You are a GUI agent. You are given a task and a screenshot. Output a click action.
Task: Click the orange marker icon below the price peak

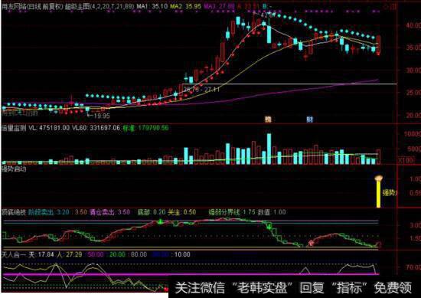coord(267,119)
